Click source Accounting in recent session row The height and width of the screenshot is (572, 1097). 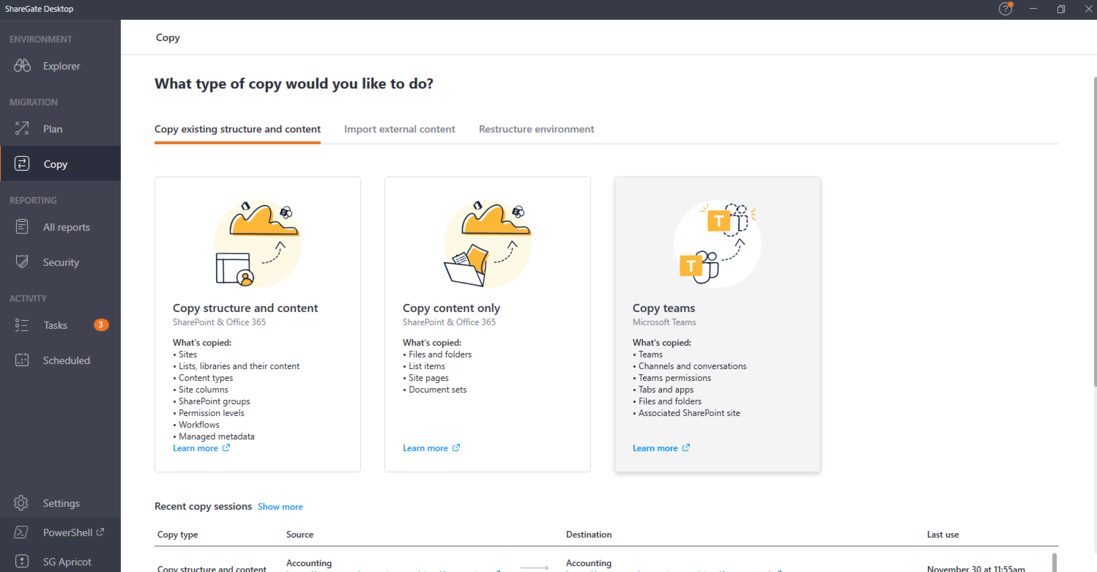tap(309, 563)
